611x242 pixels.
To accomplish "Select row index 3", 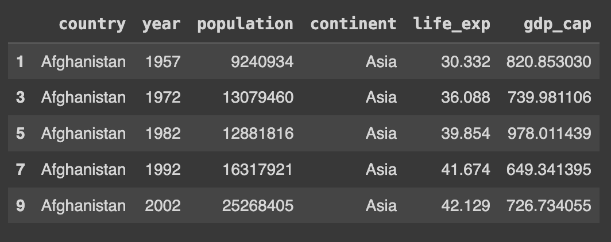I will click(20, 97).
